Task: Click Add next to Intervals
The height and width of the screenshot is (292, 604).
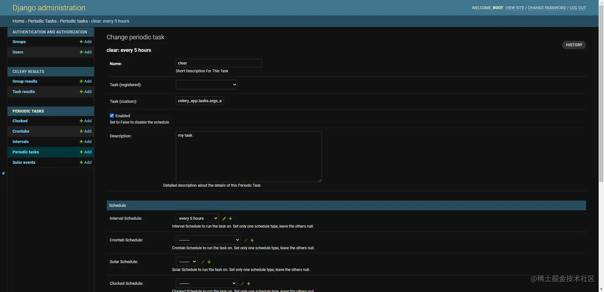Action: 85,142
